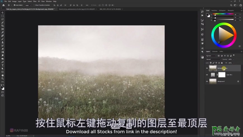The image size is (243, 137).
Task: Select the Horizontal Type tool
Action: pyautogui.click(x=3, y=66)
